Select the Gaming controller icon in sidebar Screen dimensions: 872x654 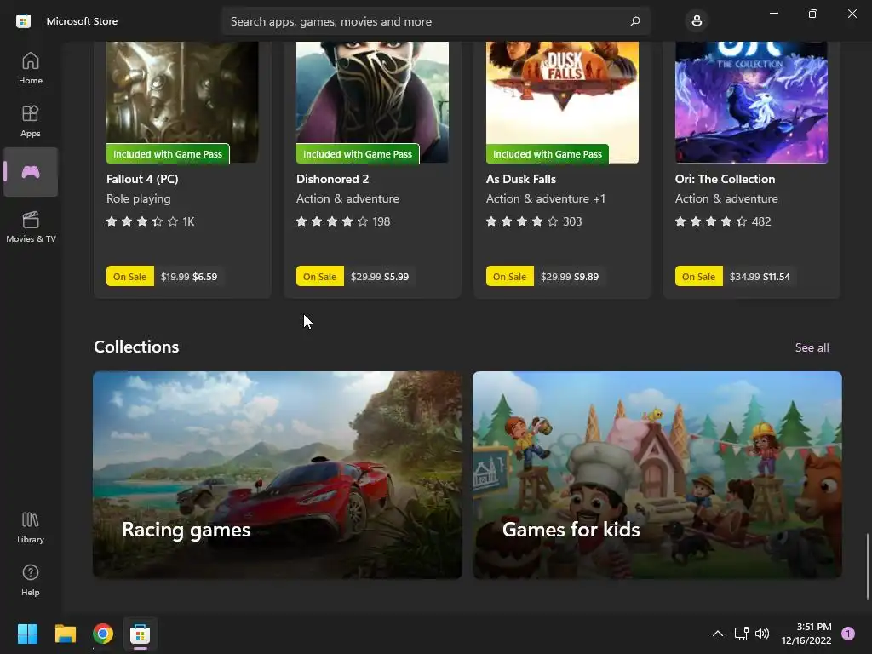click(31, 172)
